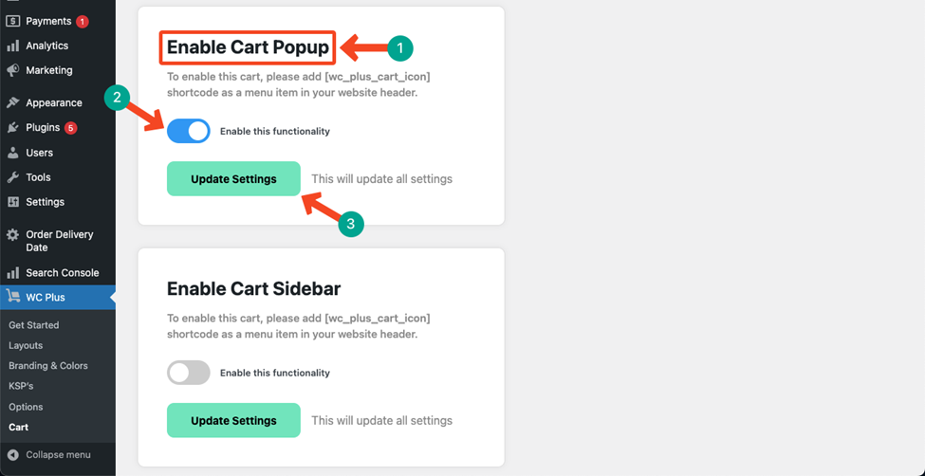Open the Get Started submenu link
Screen dimensions: 925x476
tap(34, 325)
